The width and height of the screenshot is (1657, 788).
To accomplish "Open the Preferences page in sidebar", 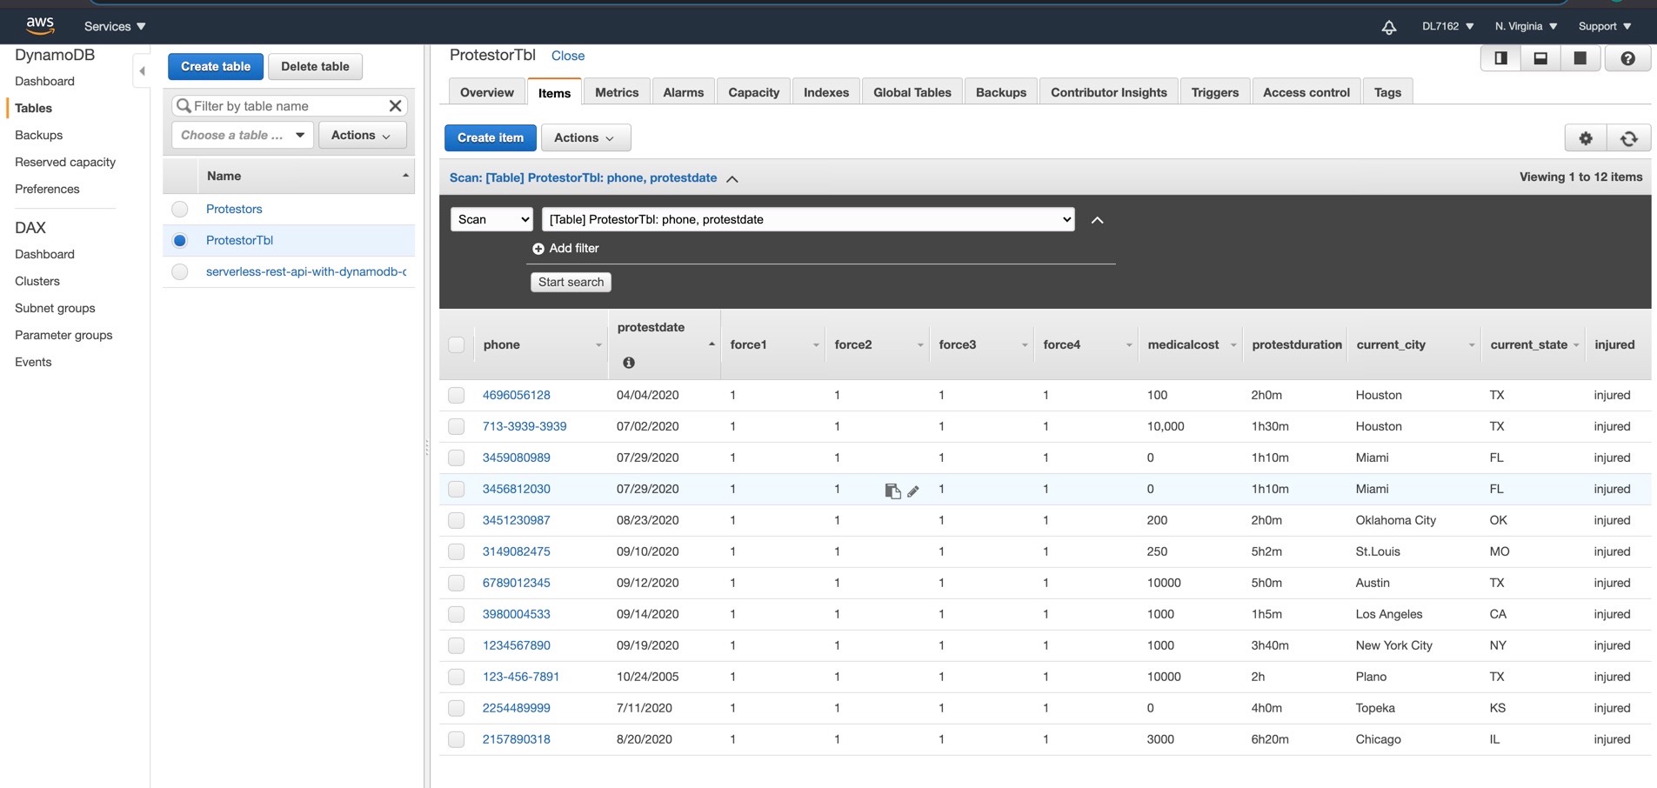I will pyautogui.click(x=47, y=189).
